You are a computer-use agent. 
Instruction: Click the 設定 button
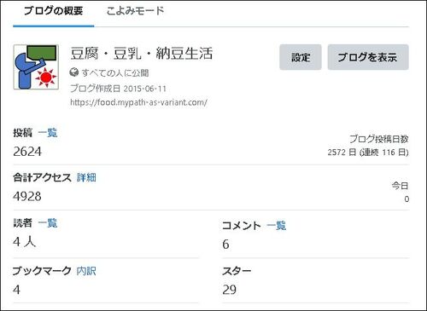click(x=301, y=57)
